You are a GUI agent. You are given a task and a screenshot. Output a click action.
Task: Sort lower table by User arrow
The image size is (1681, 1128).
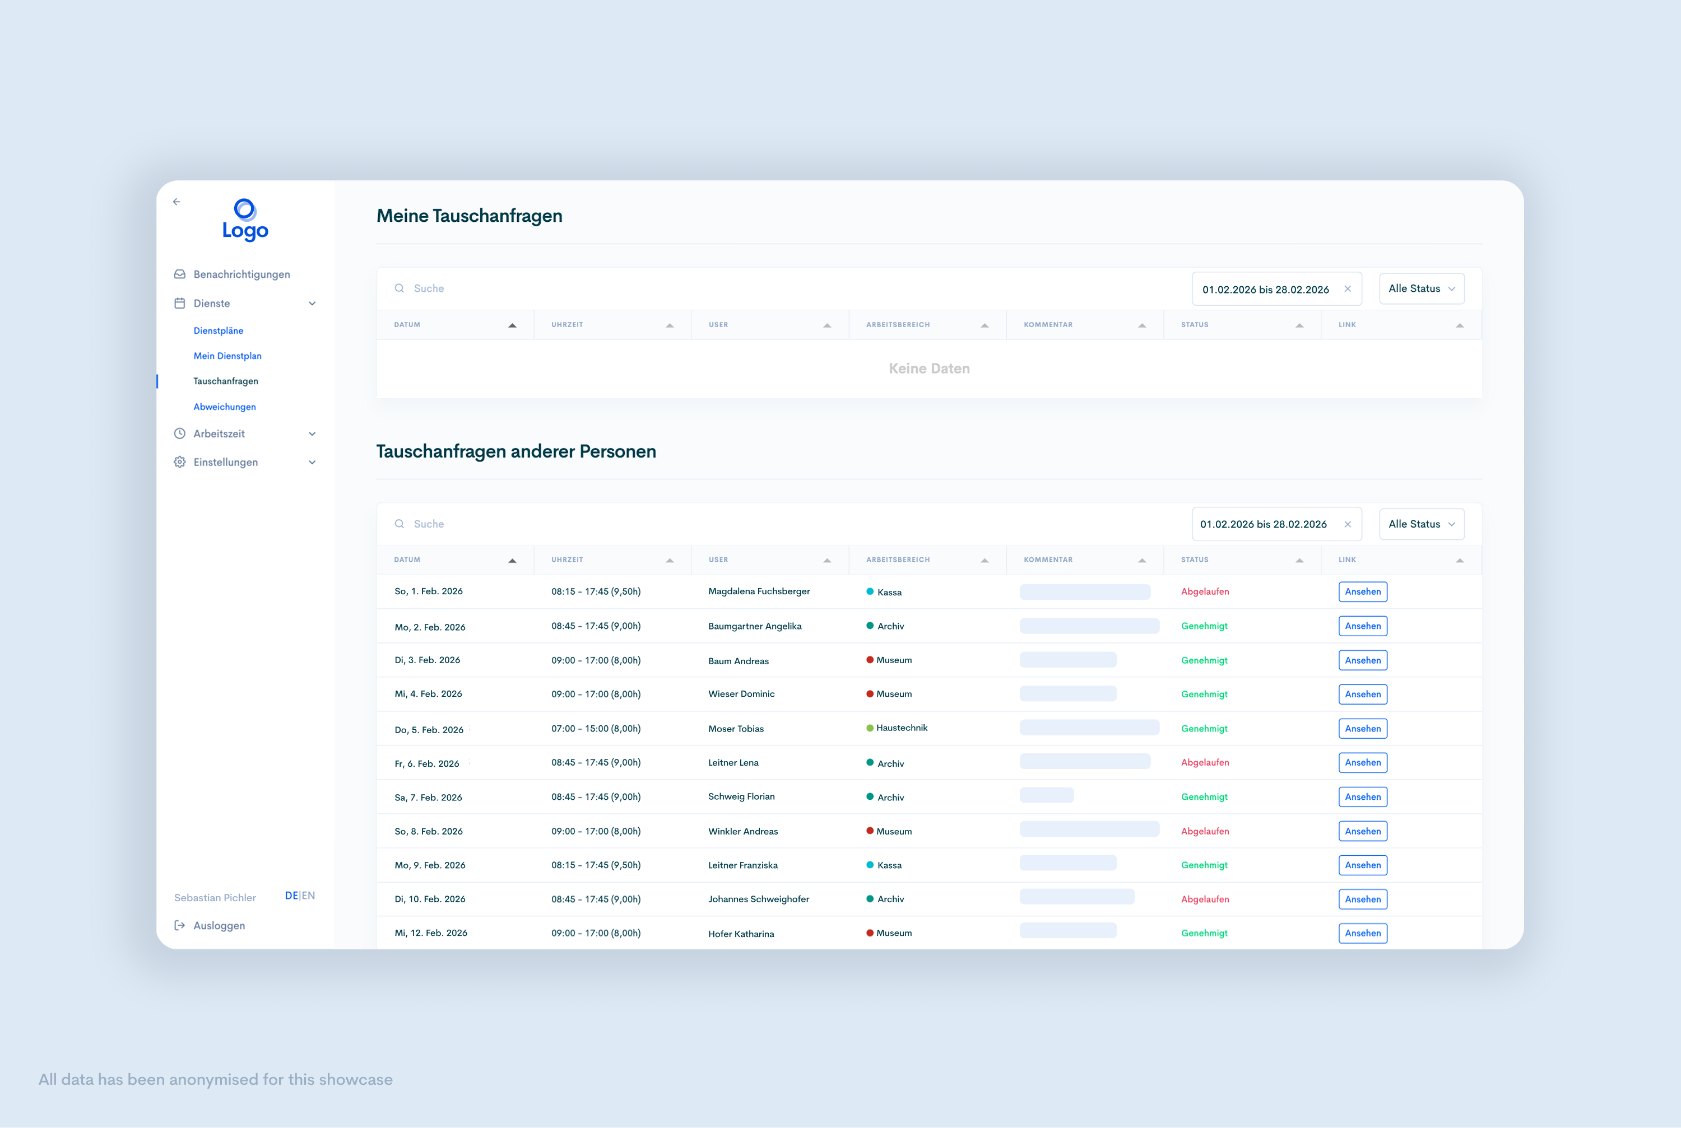coord(827,561)
